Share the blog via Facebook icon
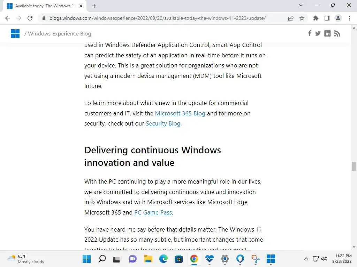Screen dimensions: 357x267 click(310, 34)
